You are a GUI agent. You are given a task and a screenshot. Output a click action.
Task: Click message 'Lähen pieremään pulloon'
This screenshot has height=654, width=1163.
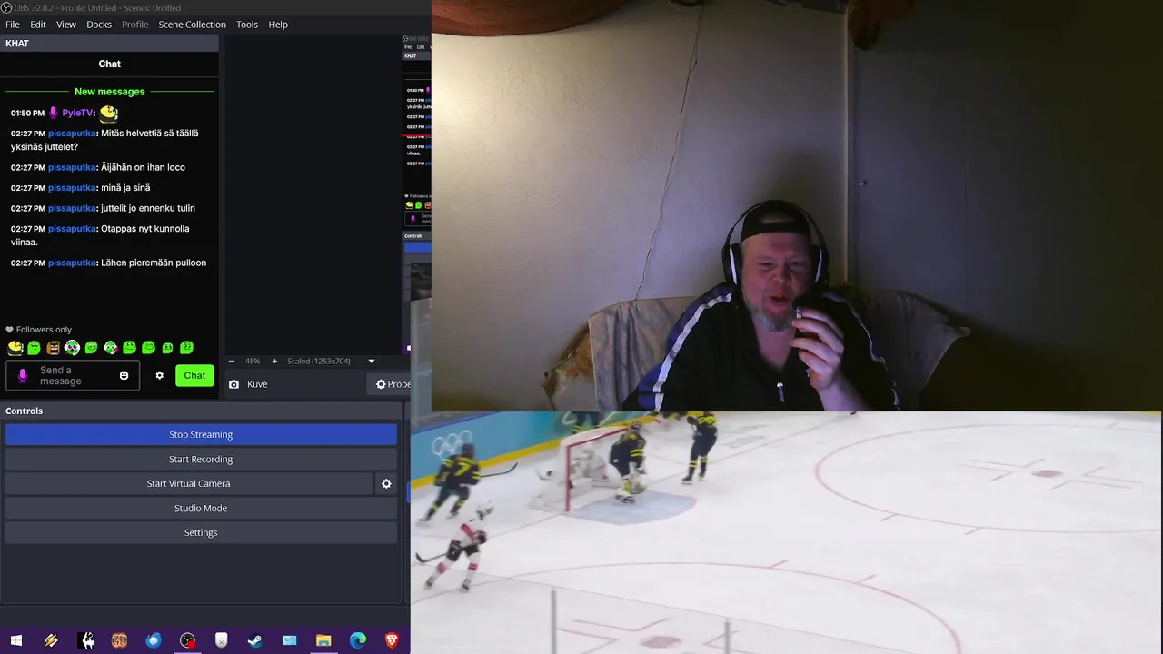[154, 263]
